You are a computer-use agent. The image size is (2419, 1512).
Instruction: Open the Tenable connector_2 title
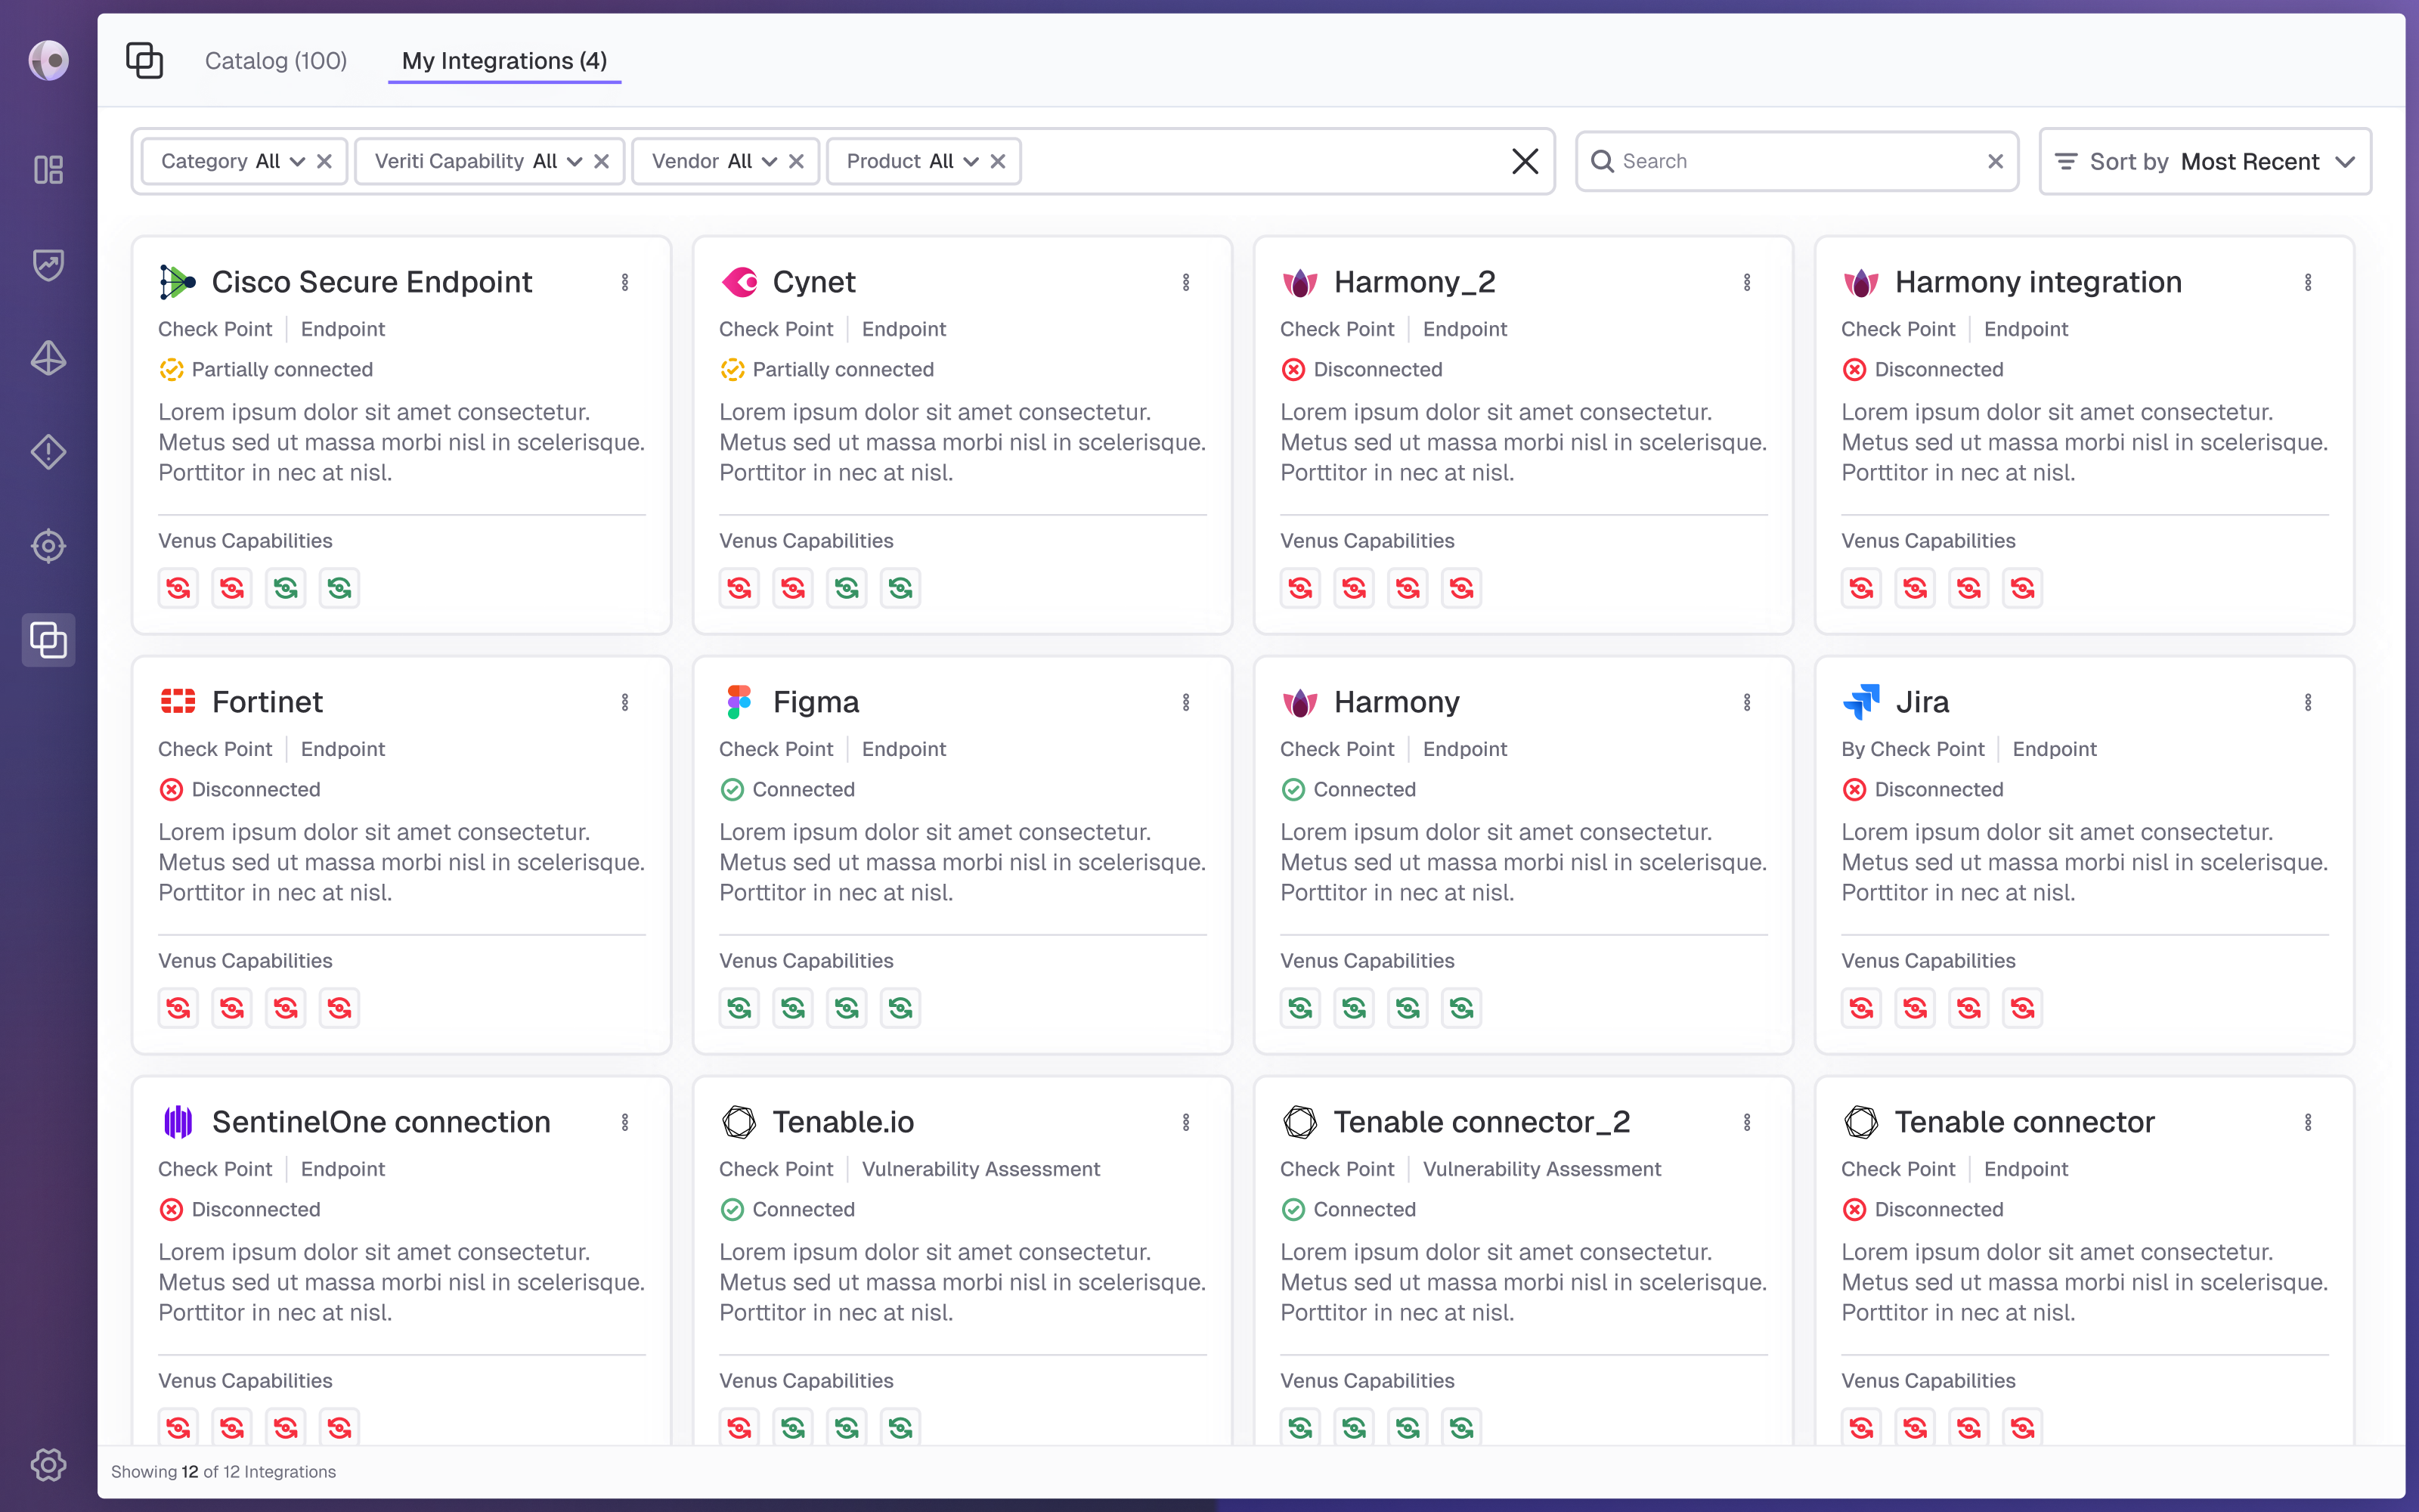(x=1482, y=1122)
